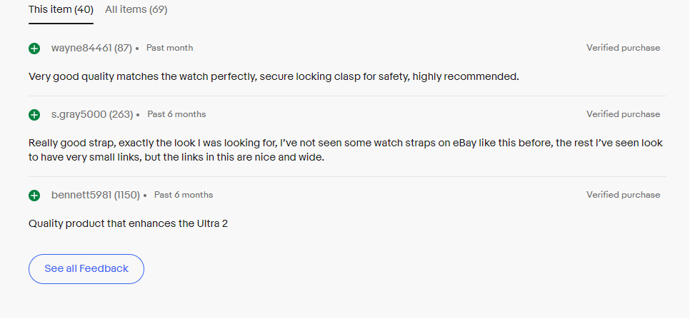Viewport: 690px width, 324px height.
Task: Click the 'Past month' timestamp on first review
Action: click(169, 49)
